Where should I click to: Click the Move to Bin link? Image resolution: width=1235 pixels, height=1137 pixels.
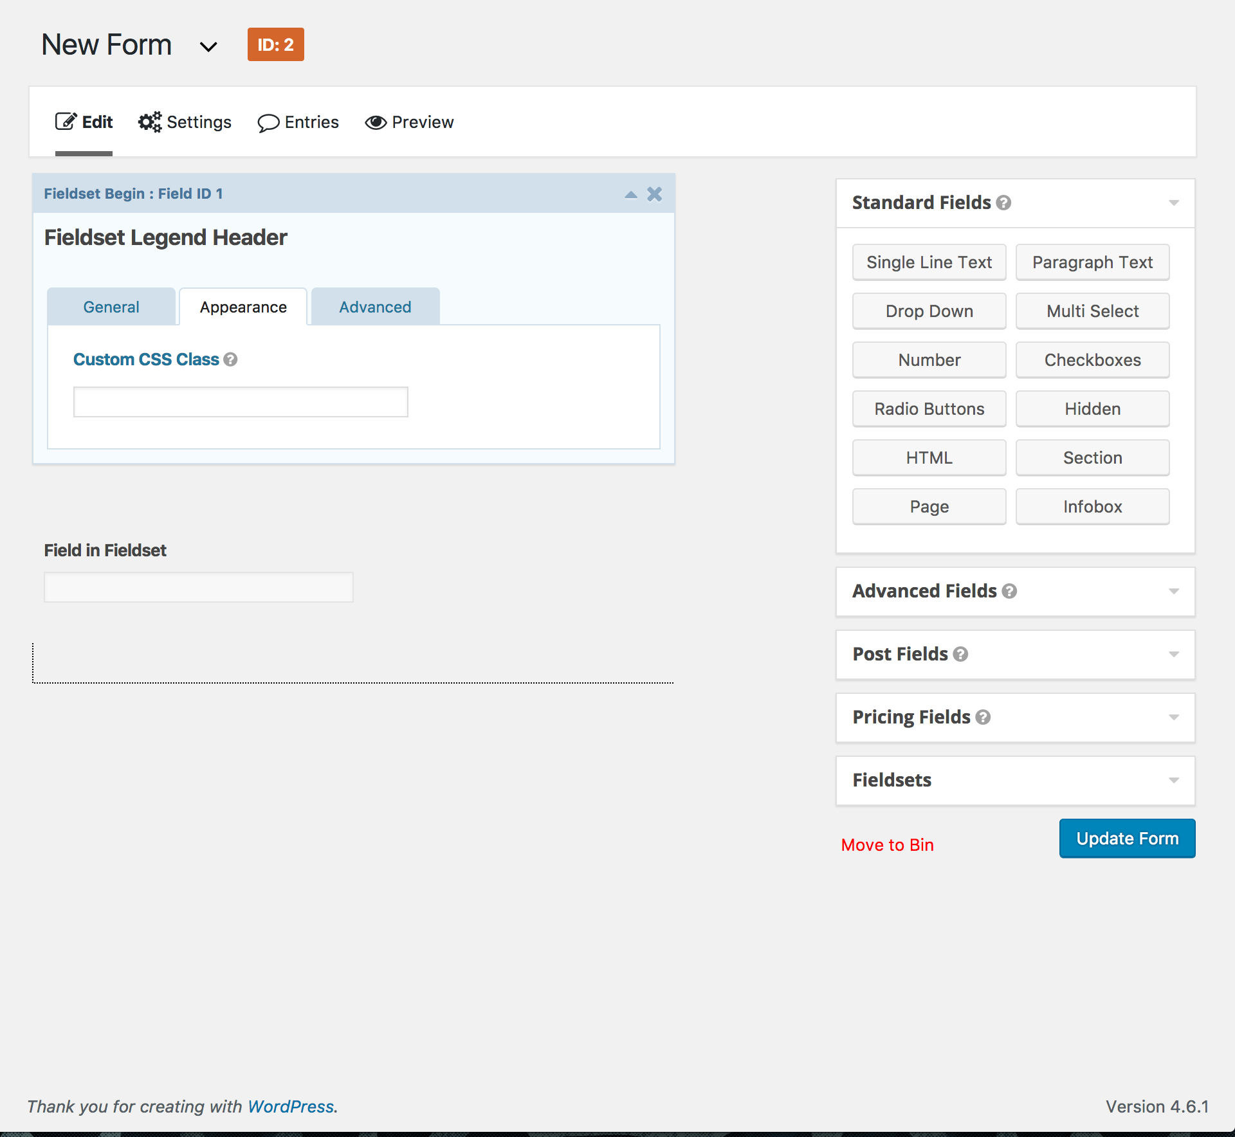tap(887, 845)
